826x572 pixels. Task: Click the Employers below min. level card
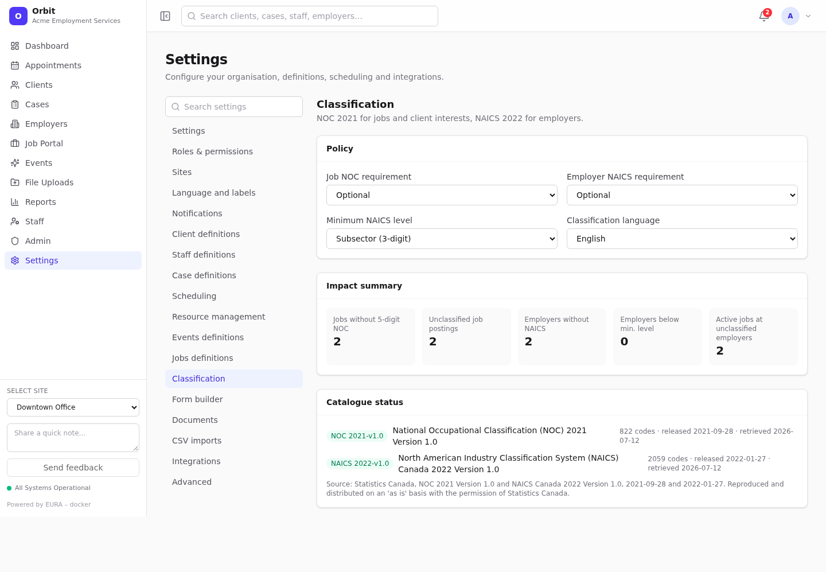(x=657, y=337)
